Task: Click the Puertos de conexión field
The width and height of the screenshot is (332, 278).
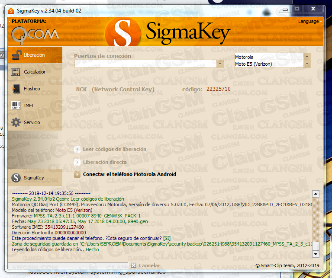Action: [146, 64]
